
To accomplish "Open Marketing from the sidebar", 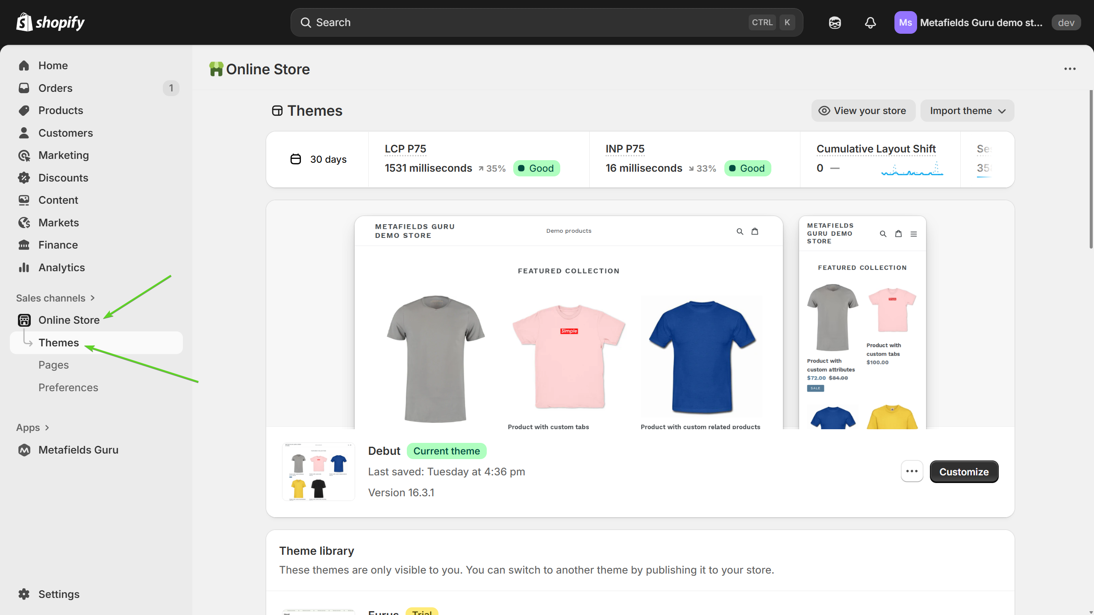I will click(x=64, y=155).
